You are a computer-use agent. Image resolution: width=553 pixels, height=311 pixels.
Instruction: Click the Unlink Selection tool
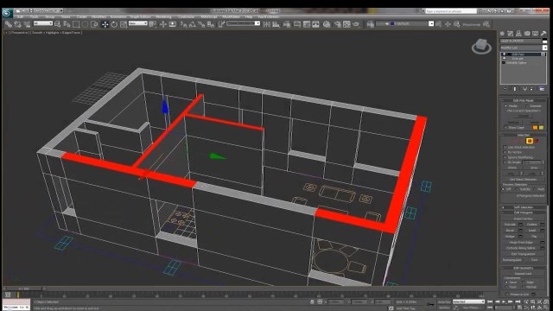tap(17, 24)
